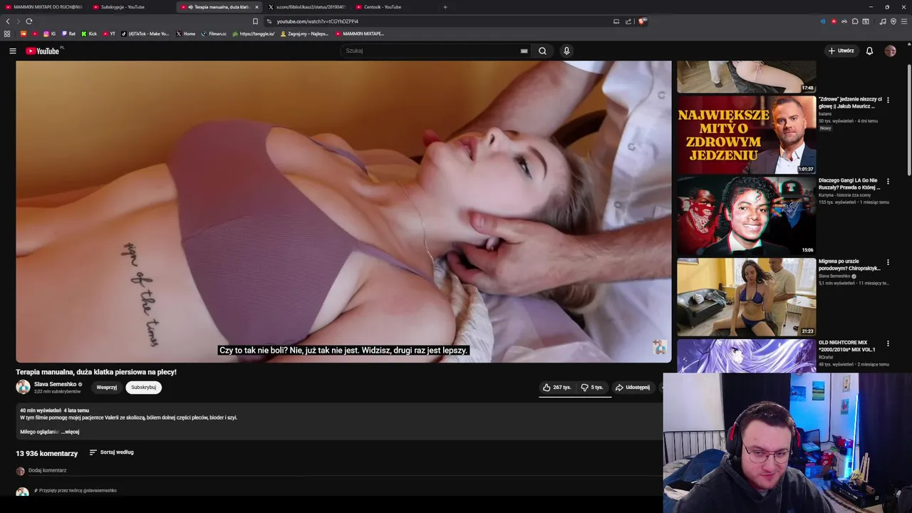Screen dimensions: 912x513
Task: Open Migrena po urazie porodowym thumbnail
Action: [746, 297]
